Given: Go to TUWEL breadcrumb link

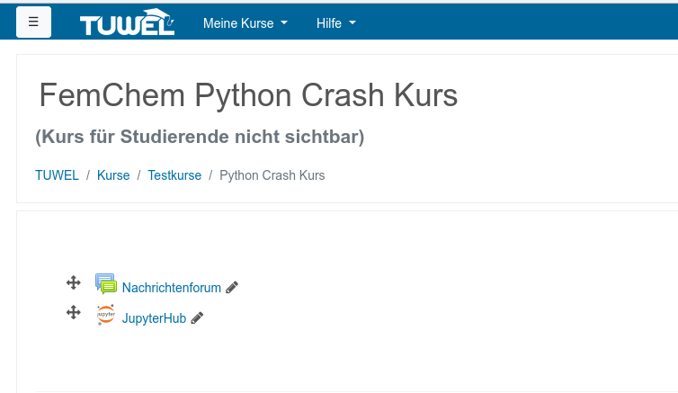Looking at the screenshot, I should coord(57,175).
